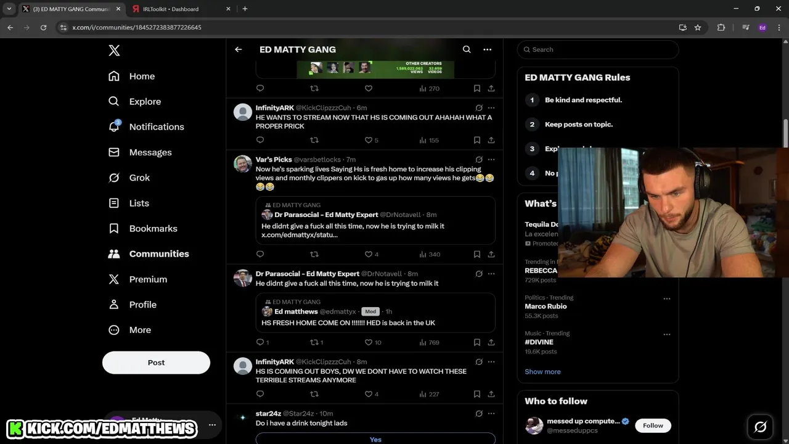Click the X logo in sidebar
The height and width of the screenshot is (444, 789).
pos(114,51)
